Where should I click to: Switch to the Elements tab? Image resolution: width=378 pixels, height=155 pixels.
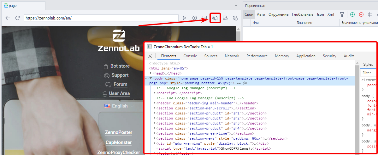(168, 56)
